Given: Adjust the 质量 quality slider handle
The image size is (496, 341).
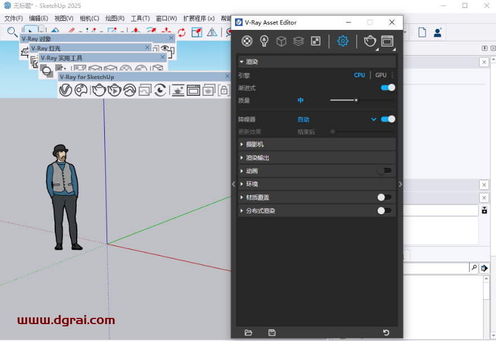Looking at the screenshot, I should click(x=356, y=100).
